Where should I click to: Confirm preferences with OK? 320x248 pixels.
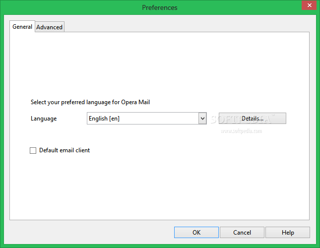point(196,232)
